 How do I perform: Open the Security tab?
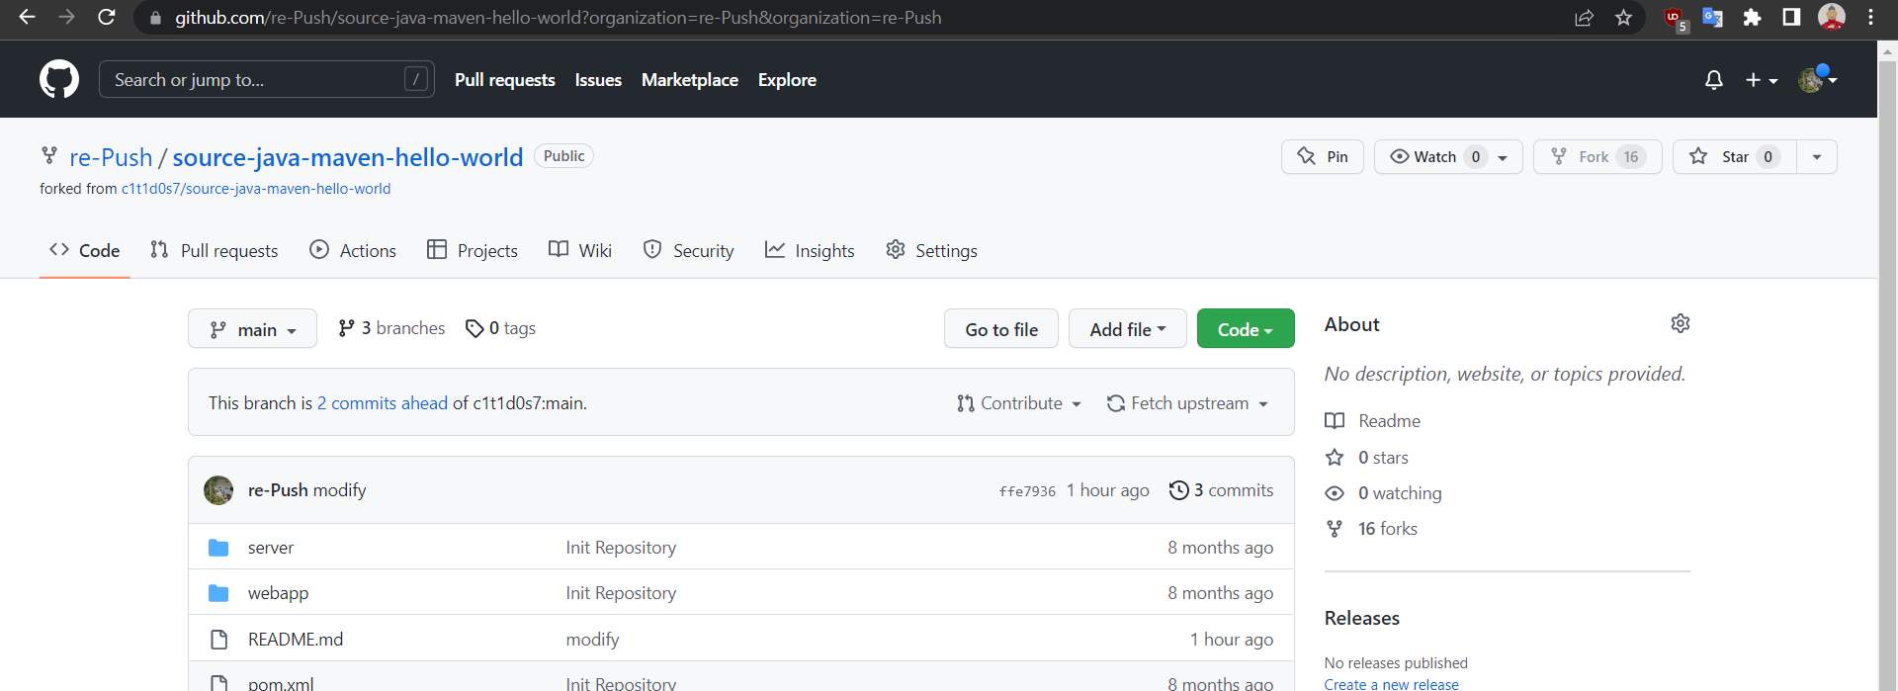coord(688,251)
